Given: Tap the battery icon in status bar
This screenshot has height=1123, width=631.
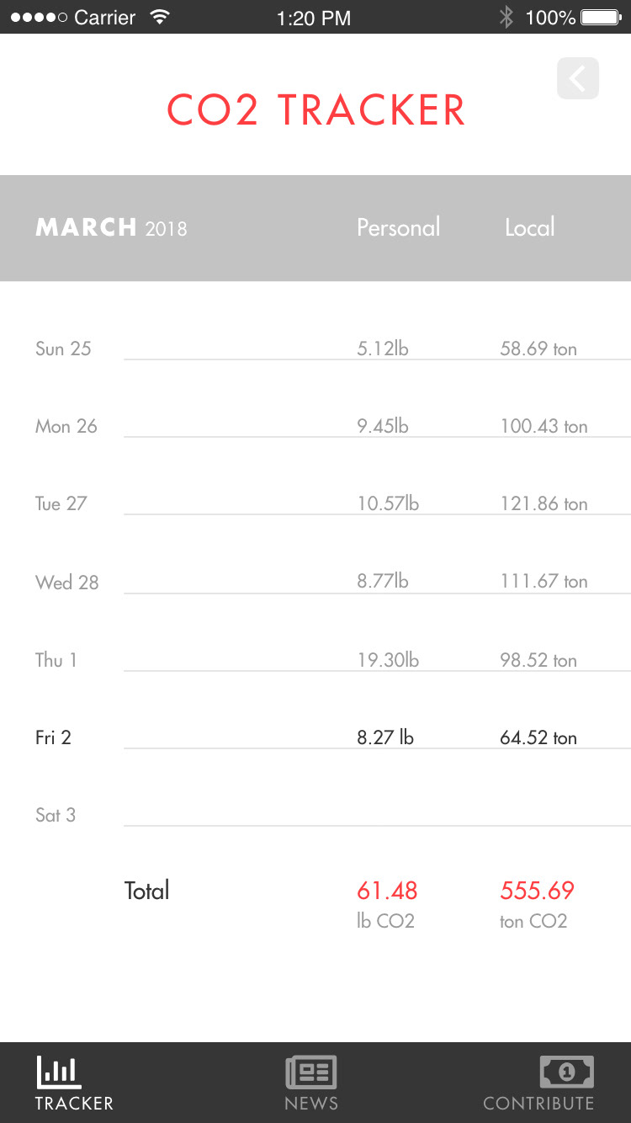Looking at the screenshot, I should click(x=602, y=17).
